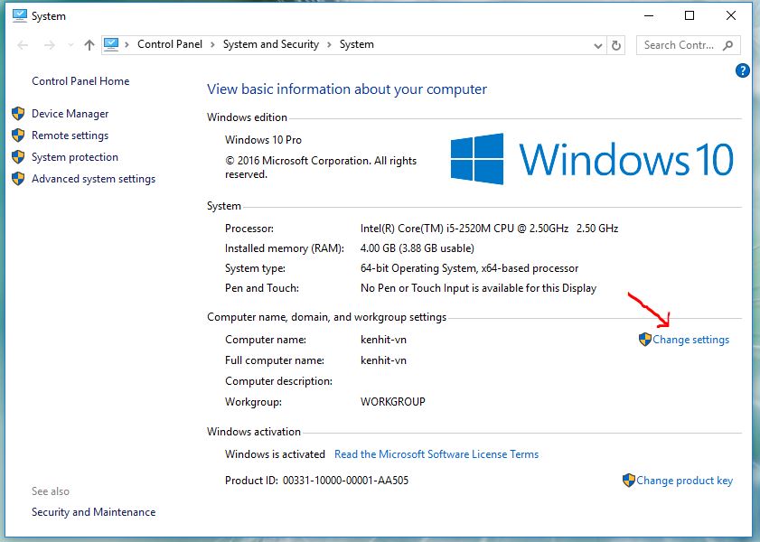Expand chevron after Control Panel breadcrumb
This screenshot has width=760, height=542.
[x=213, y=44]
